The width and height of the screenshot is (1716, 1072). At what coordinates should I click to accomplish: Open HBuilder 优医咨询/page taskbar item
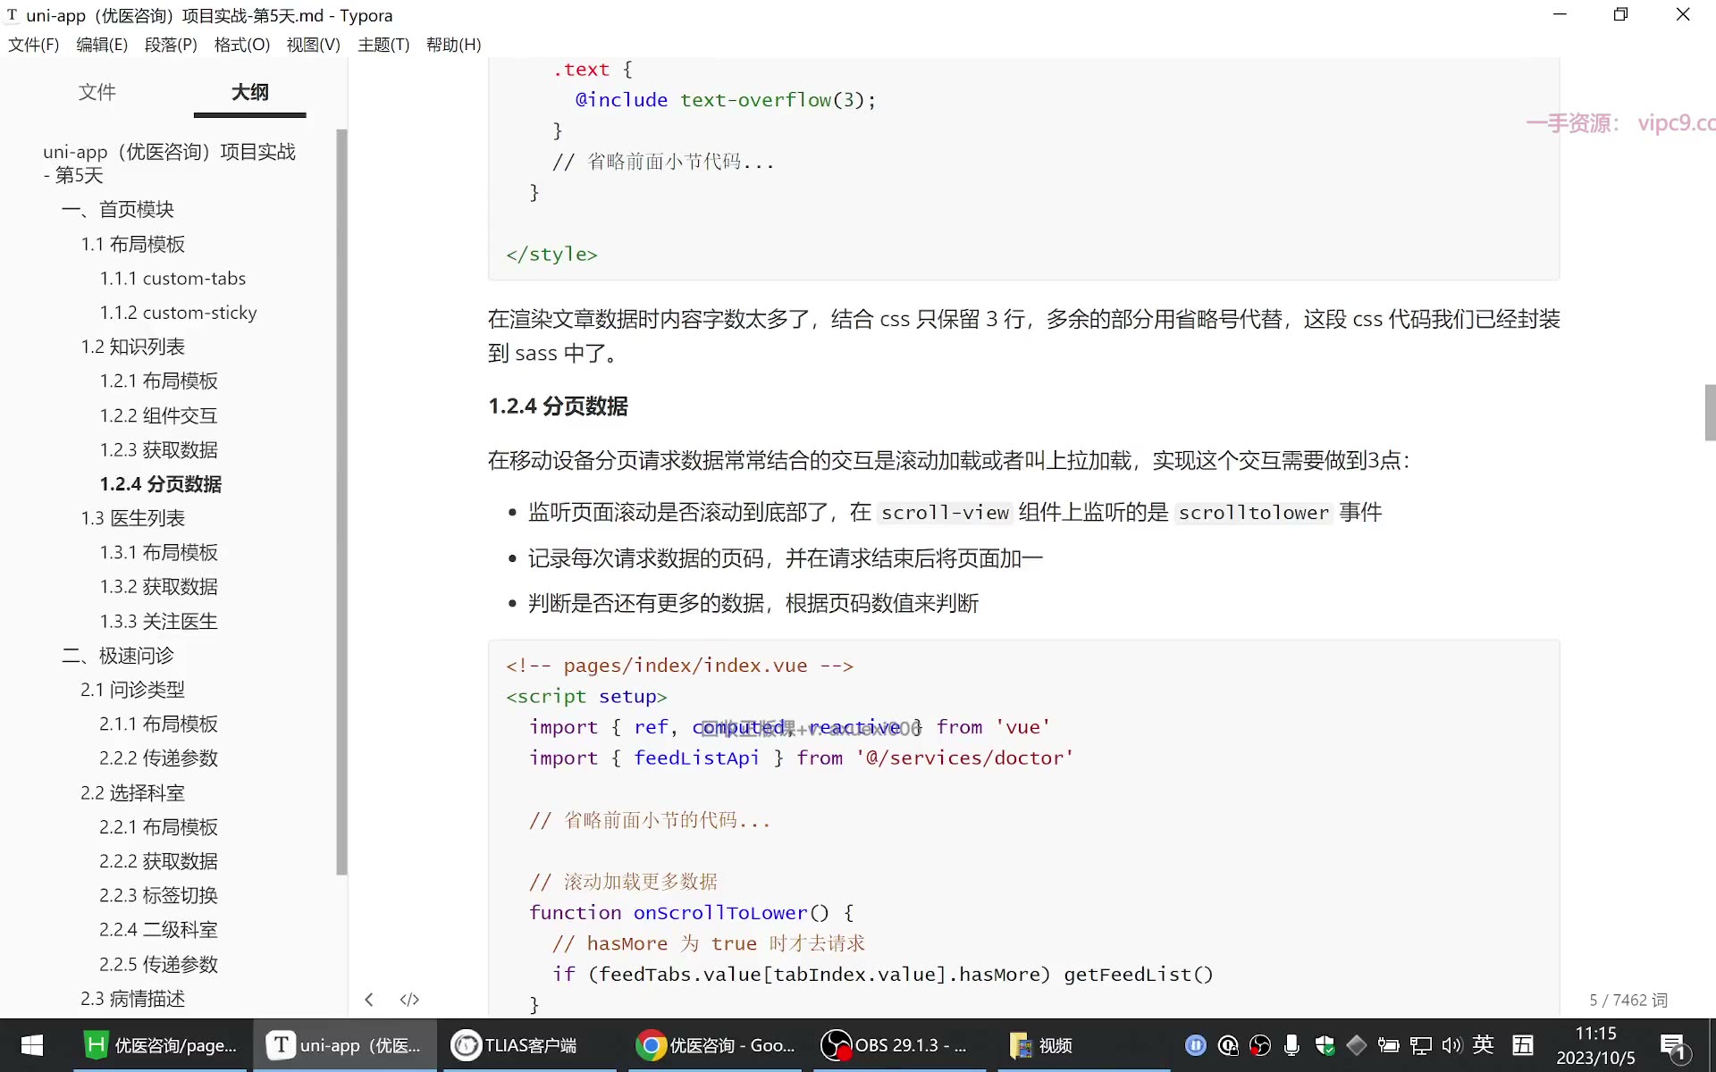click(160, 1045)
